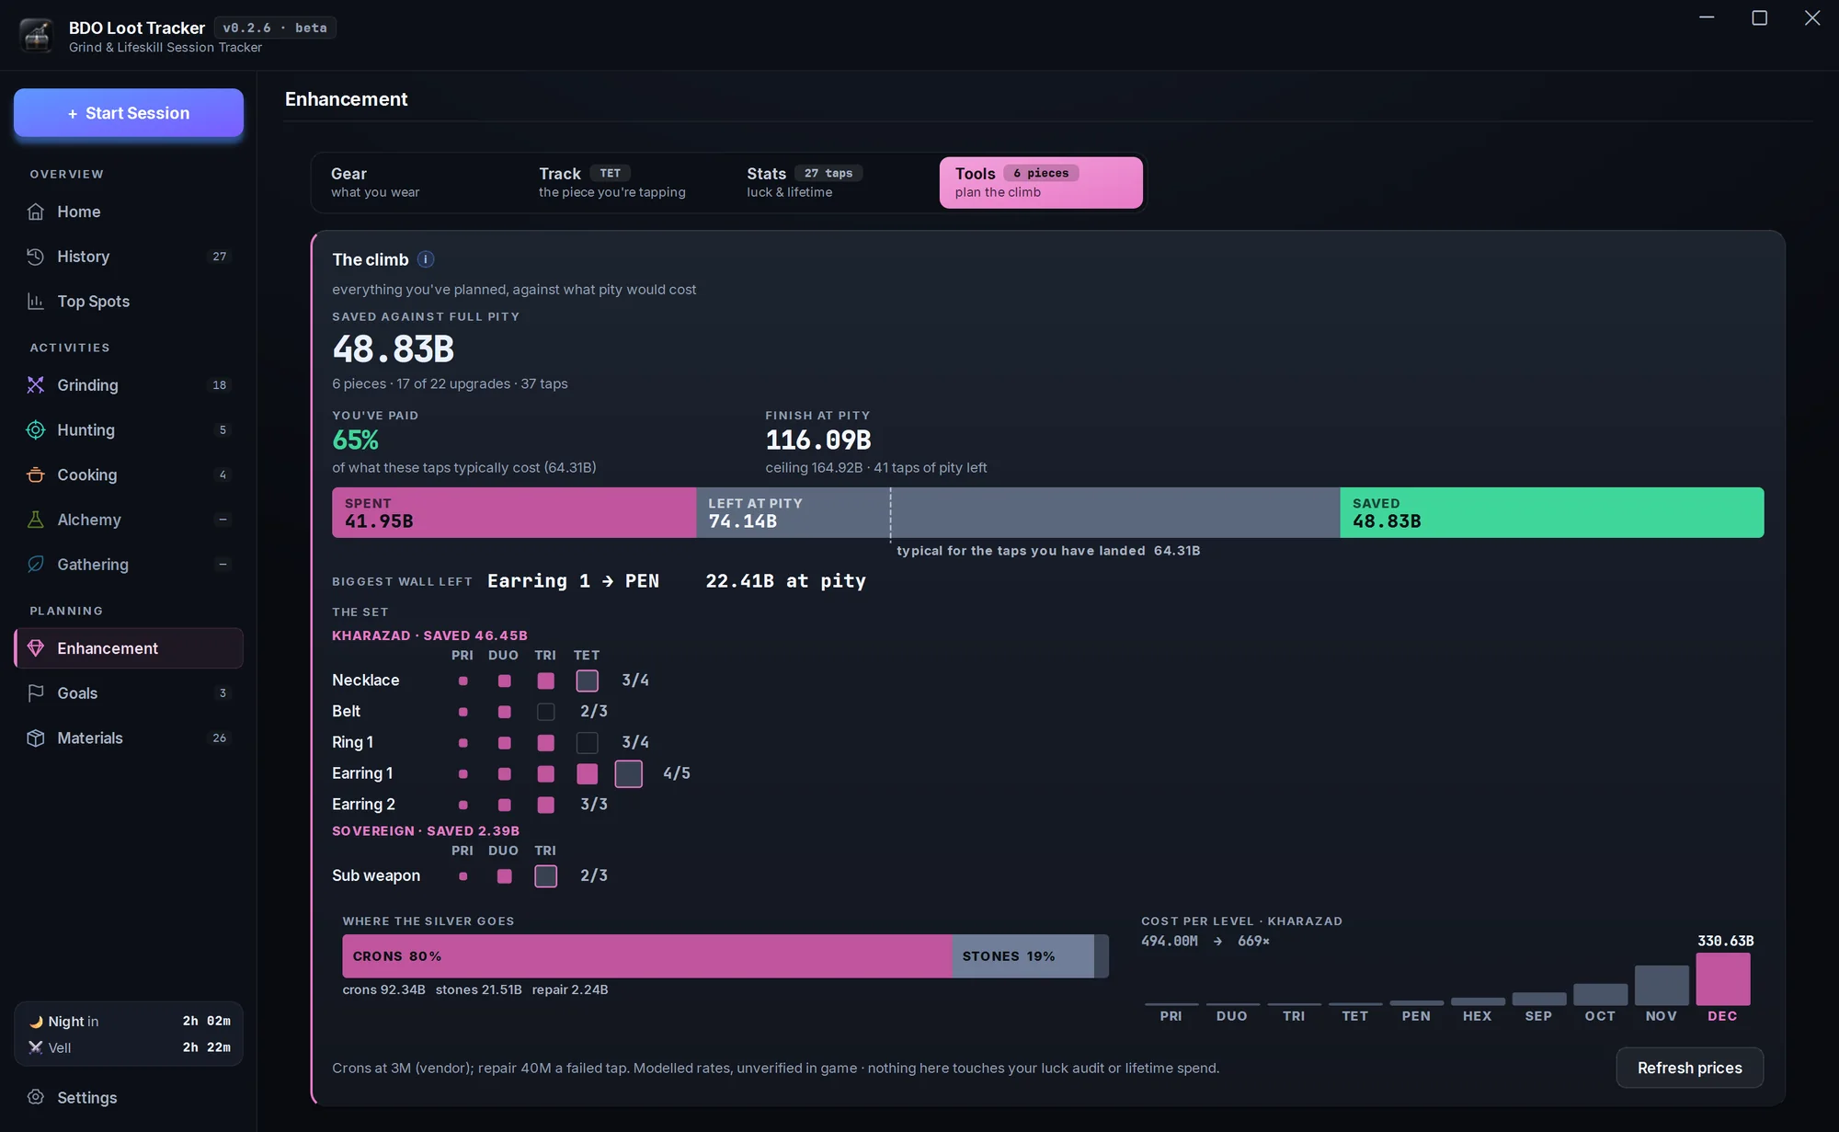Click the pink SPENT 41.95B bar segment
This screenshot has height=1132, width=1839.
pos(514,512)
